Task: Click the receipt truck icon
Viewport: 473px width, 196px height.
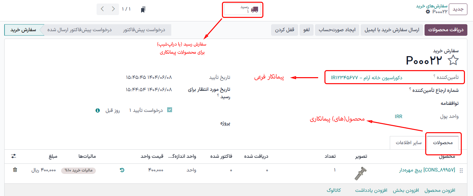Action: pos(255,9)
